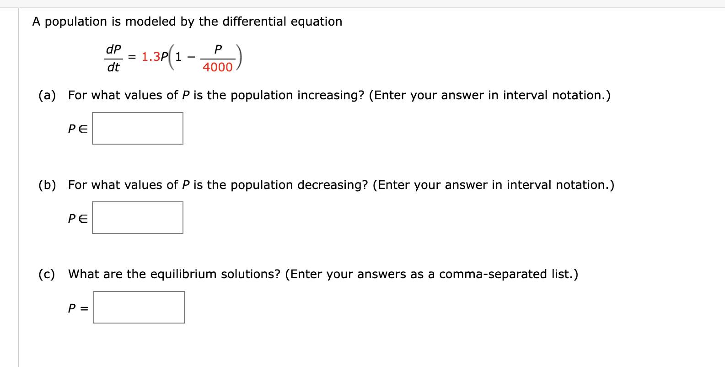Click the P = label in part (c)

(77, 308)
